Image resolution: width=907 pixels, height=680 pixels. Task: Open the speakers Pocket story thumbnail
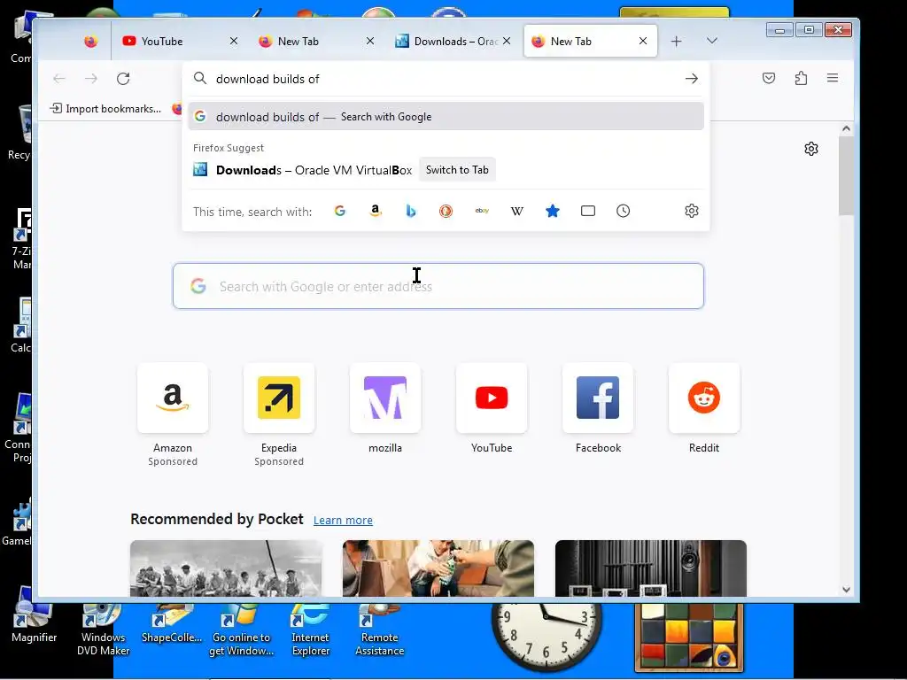click(651, 568)
